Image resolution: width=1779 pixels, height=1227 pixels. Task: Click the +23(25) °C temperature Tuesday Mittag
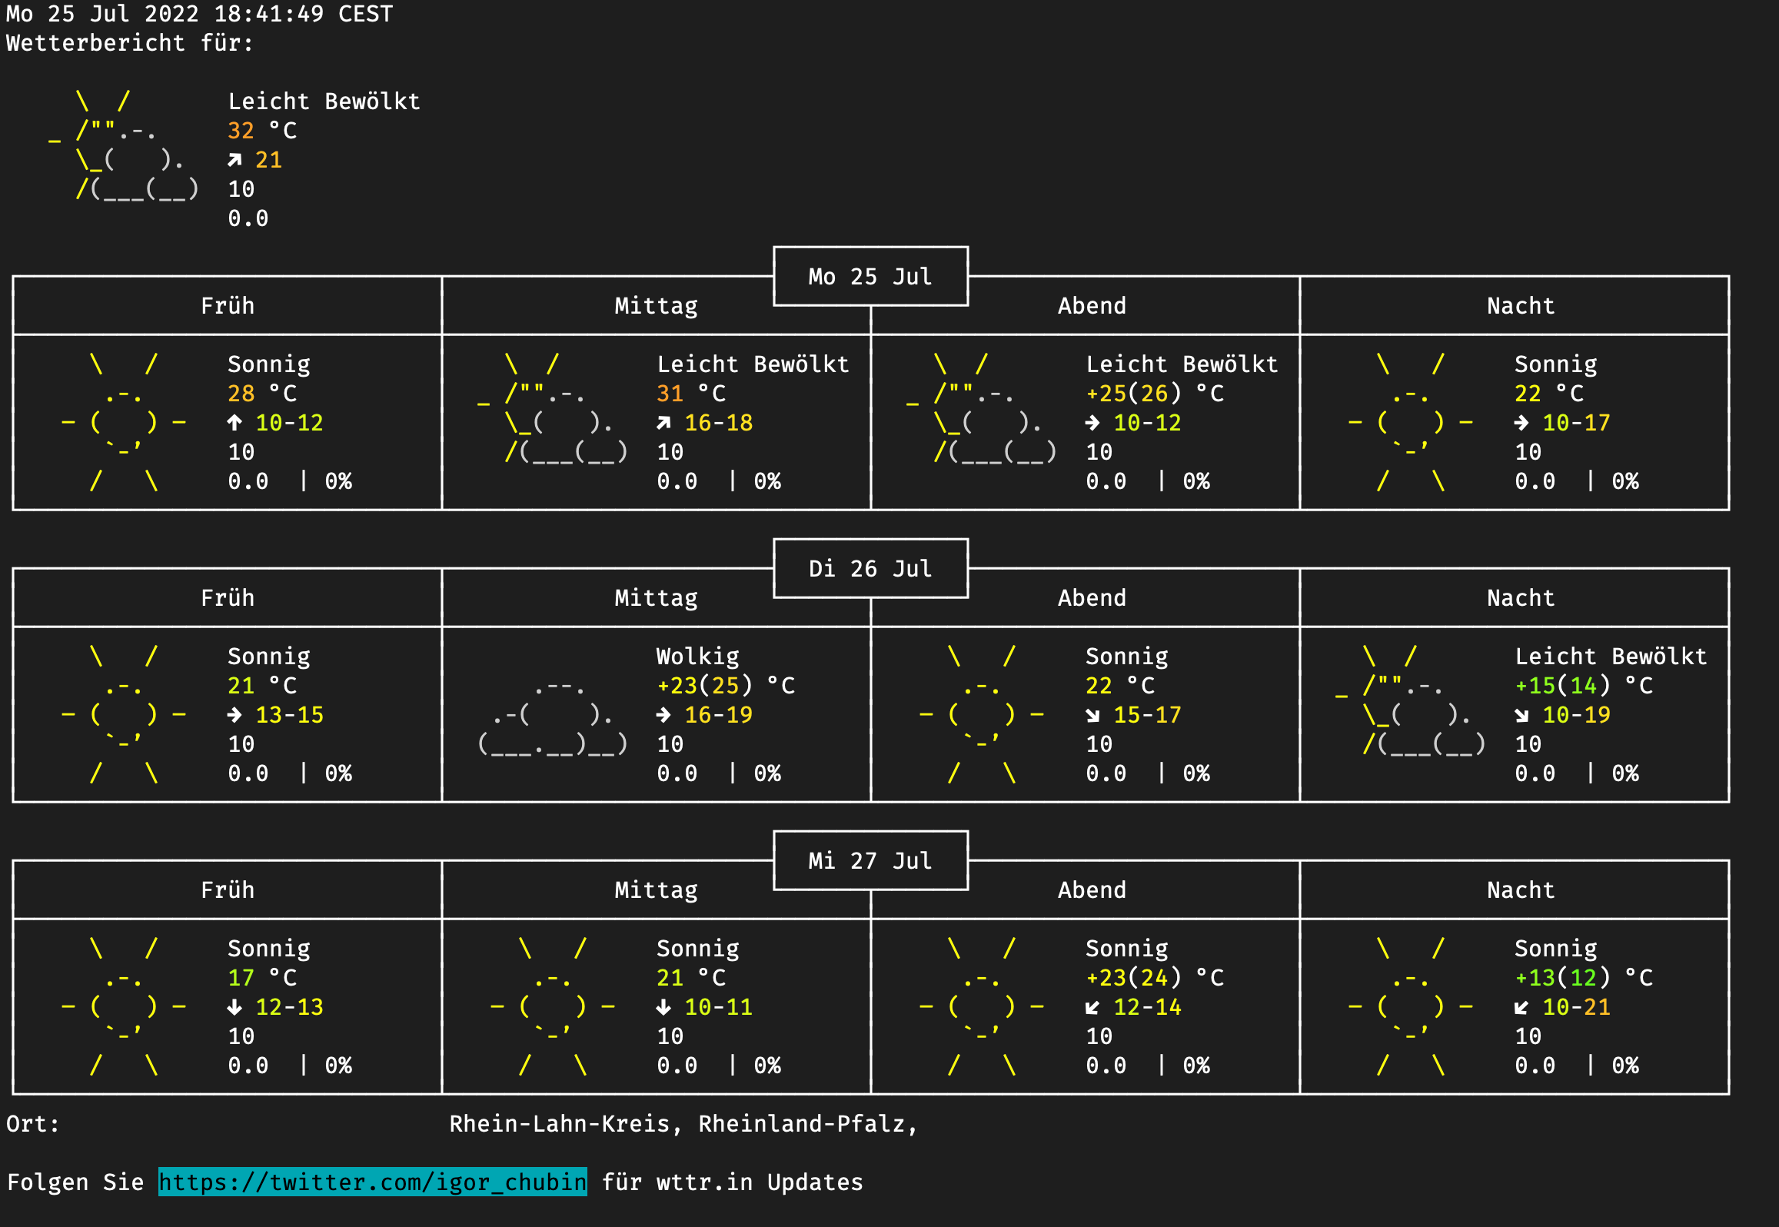[725, 685]
